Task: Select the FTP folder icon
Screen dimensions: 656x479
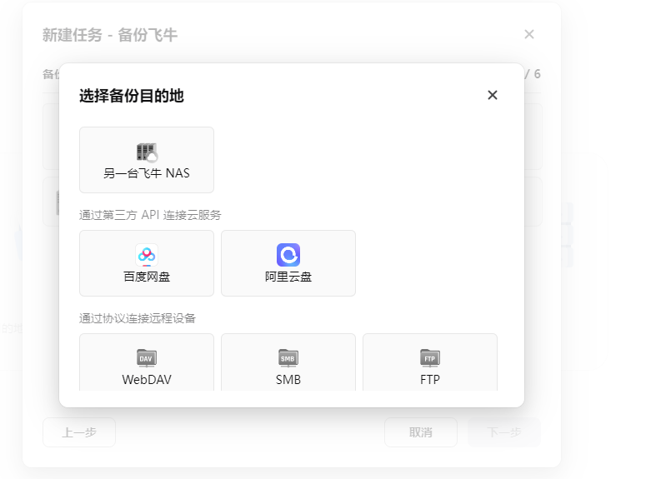Action: click(x=430, y=358)
